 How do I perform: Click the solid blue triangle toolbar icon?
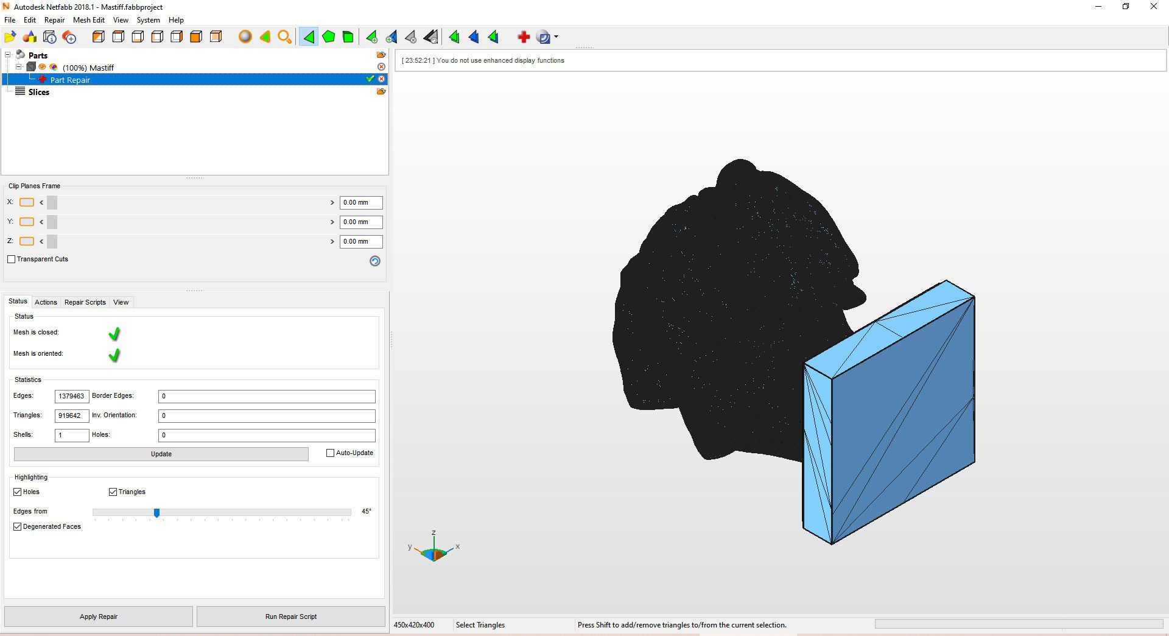474,37
